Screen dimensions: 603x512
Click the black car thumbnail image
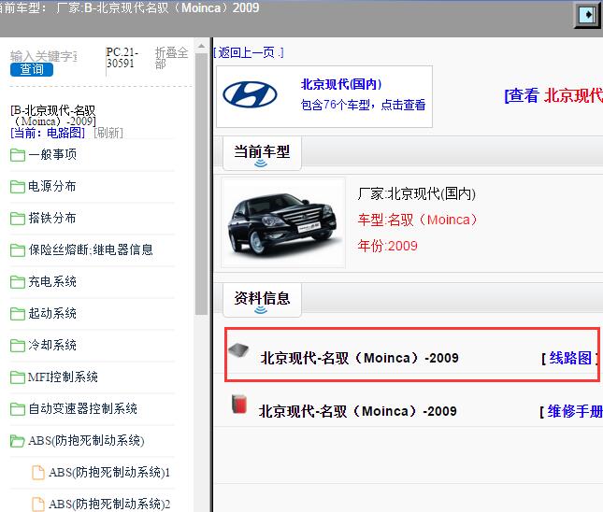click(284, 222)
